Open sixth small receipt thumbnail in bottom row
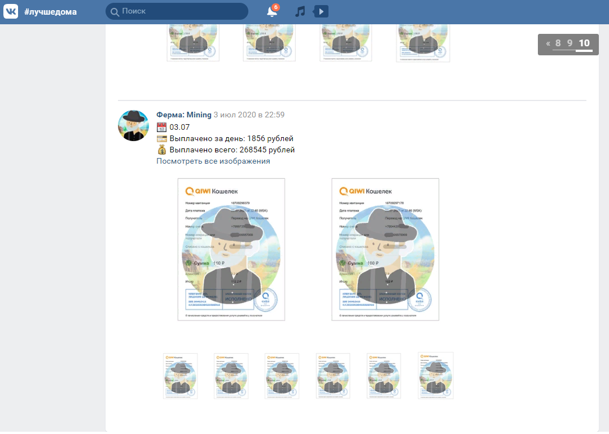This screenshot has width=609, height=434. click(436, 375)
